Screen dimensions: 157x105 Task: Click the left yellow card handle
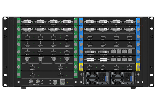click(81, 67)
